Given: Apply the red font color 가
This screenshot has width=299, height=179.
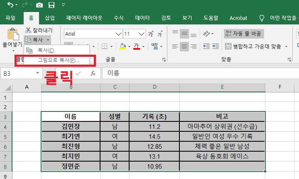Looking at the screenshot, I should [x=137, y=46].
